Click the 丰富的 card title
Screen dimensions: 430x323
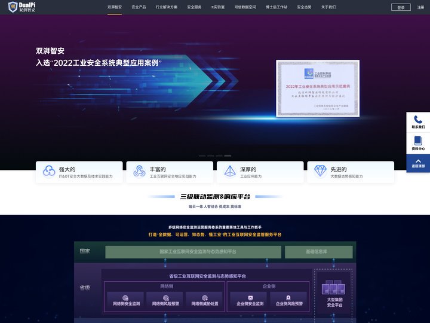click(158, 169)
